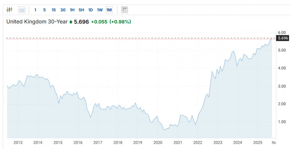Click the black 5.696 price axis tag
The height and width of the screenshot is (150, 291).
click(x=283, y=38)
